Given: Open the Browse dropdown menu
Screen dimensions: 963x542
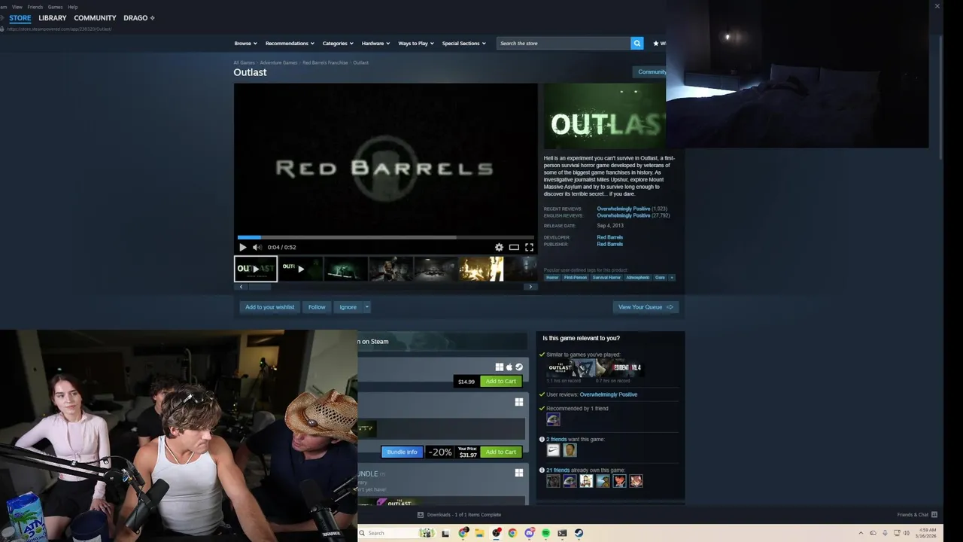Looking at the screenshot, I should tap(245, 44).
